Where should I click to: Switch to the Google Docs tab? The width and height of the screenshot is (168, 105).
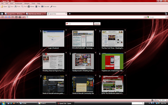[14, 13]
